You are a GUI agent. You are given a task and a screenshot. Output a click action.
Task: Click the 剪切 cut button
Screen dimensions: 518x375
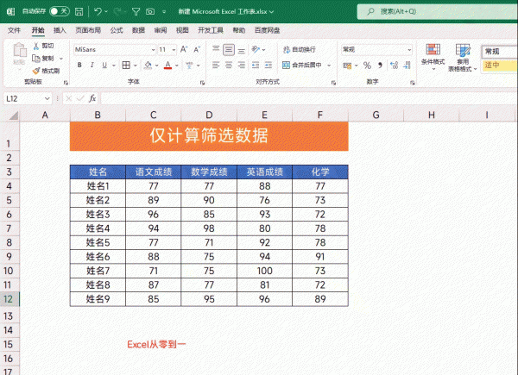coord(44,46)
